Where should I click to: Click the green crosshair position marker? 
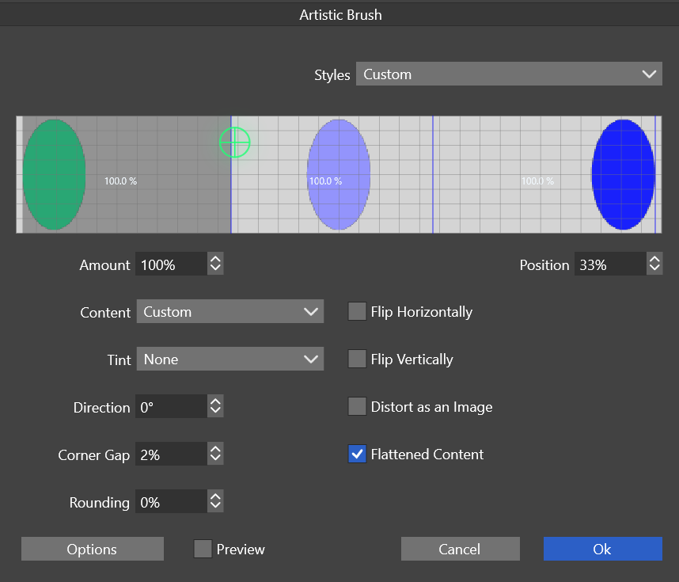point(234,143)
